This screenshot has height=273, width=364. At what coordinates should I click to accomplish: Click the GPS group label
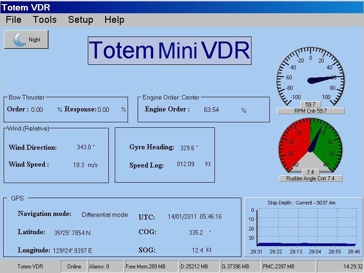(x=17, y=198)
